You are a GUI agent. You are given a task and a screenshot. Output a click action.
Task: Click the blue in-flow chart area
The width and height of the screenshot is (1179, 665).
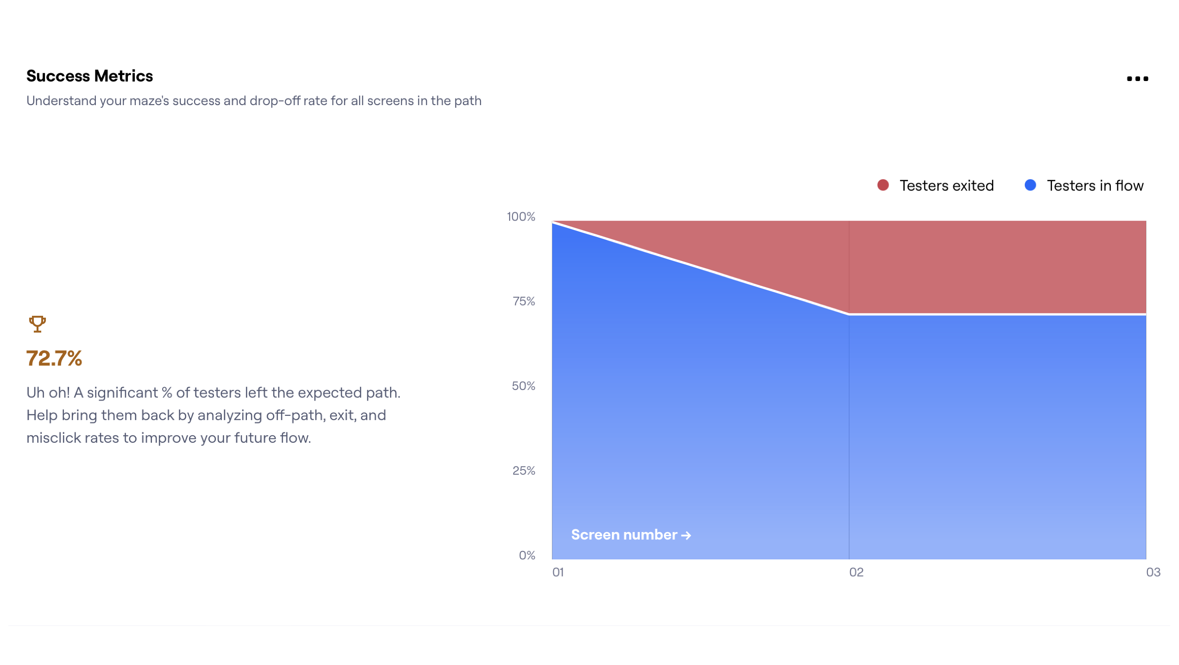[x=741, y=417]
